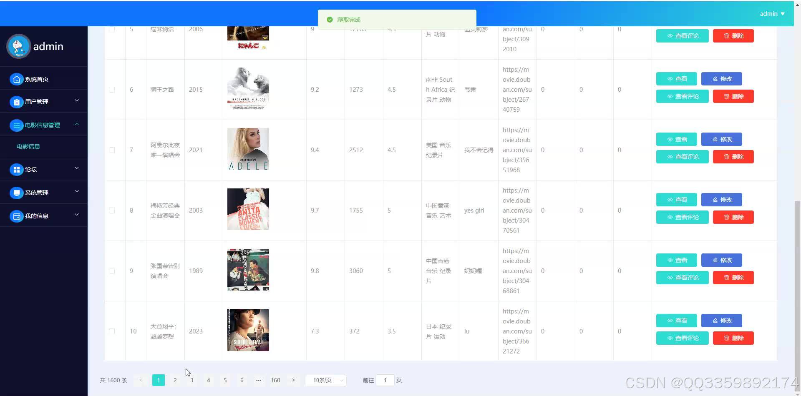Click 修改 for 梅艳芳经典金曲演唱会
The image size is (801, 396).
click(722, 200)
